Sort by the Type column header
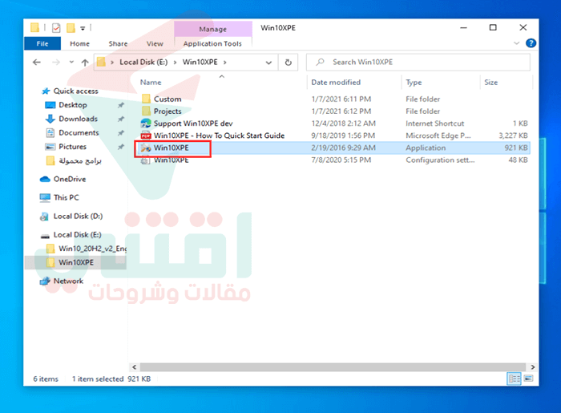Image resolution: width=561 pixels, height=413 pixels. pos(414,83)
